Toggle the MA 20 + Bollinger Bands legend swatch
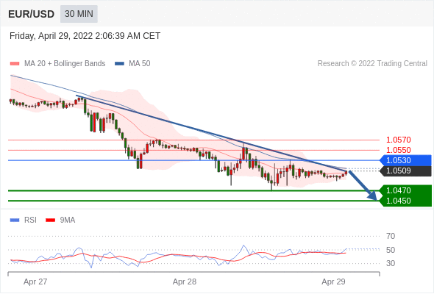The image size is (434, 294). (15, 64)
